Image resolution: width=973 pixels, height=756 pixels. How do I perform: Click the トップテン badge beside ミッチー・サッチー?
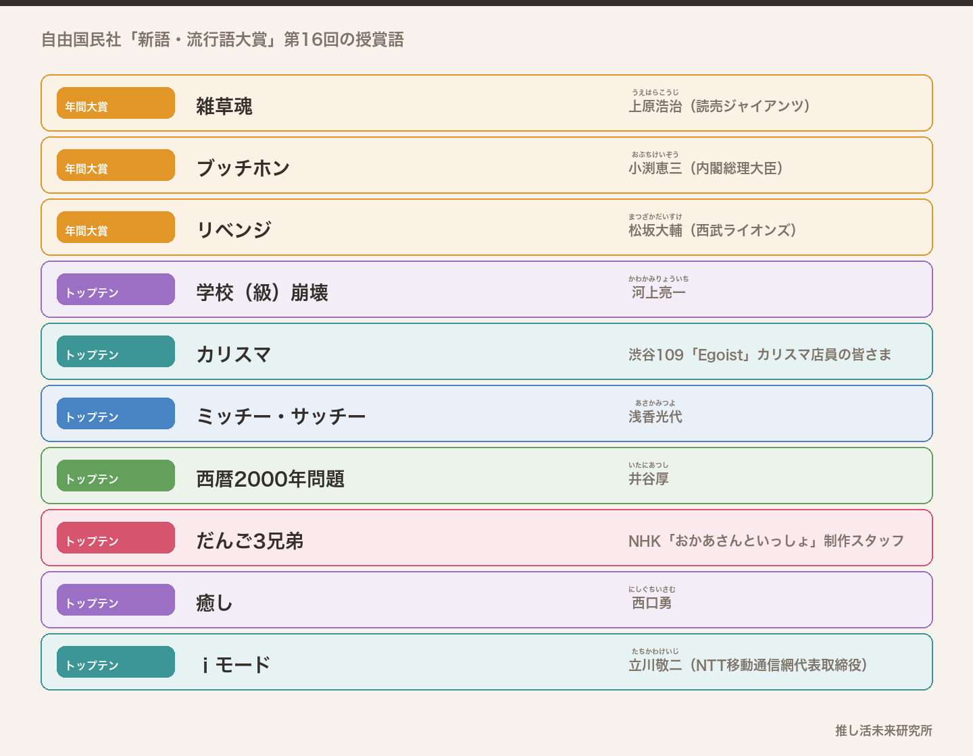point(116,414)
